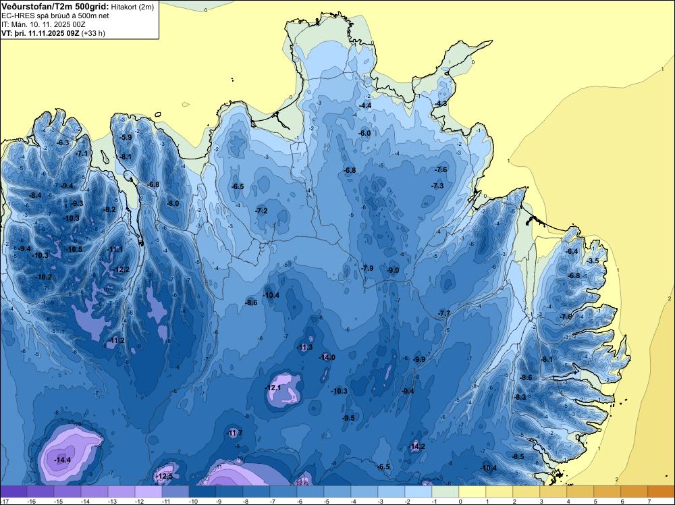
Task: Click the -12.2 temperature label
Action: click(121, 270)
